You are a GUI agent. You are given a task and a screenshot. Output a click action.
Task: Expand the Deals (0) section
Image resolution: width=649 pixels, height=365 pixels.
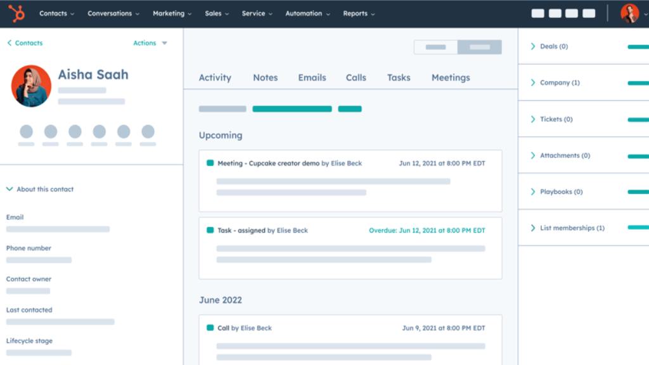(533, 46)
